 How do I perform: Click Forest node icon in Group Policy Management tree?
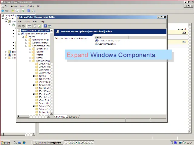6,19
